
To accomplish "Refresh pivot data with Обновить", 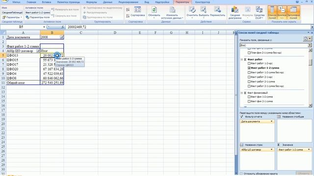I will click(x=154, y=13).
